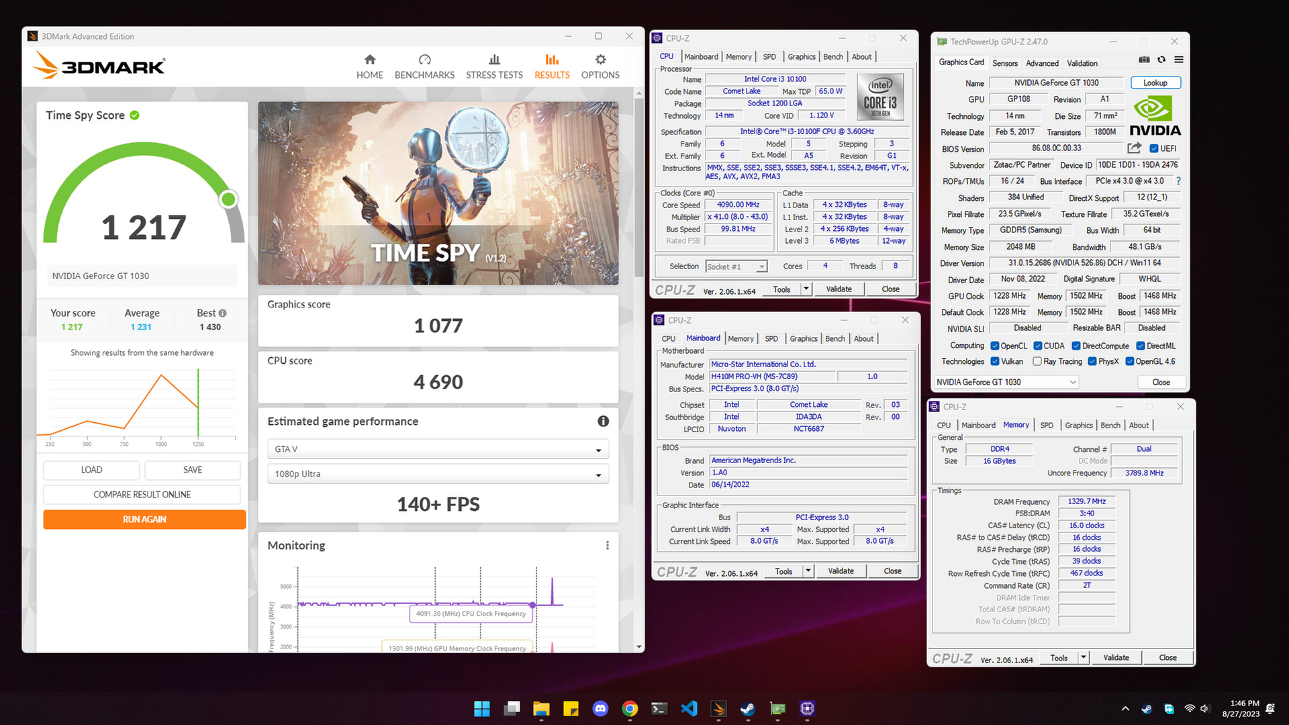Go to 3DMark BENCHMARKS section

point(424,67)
